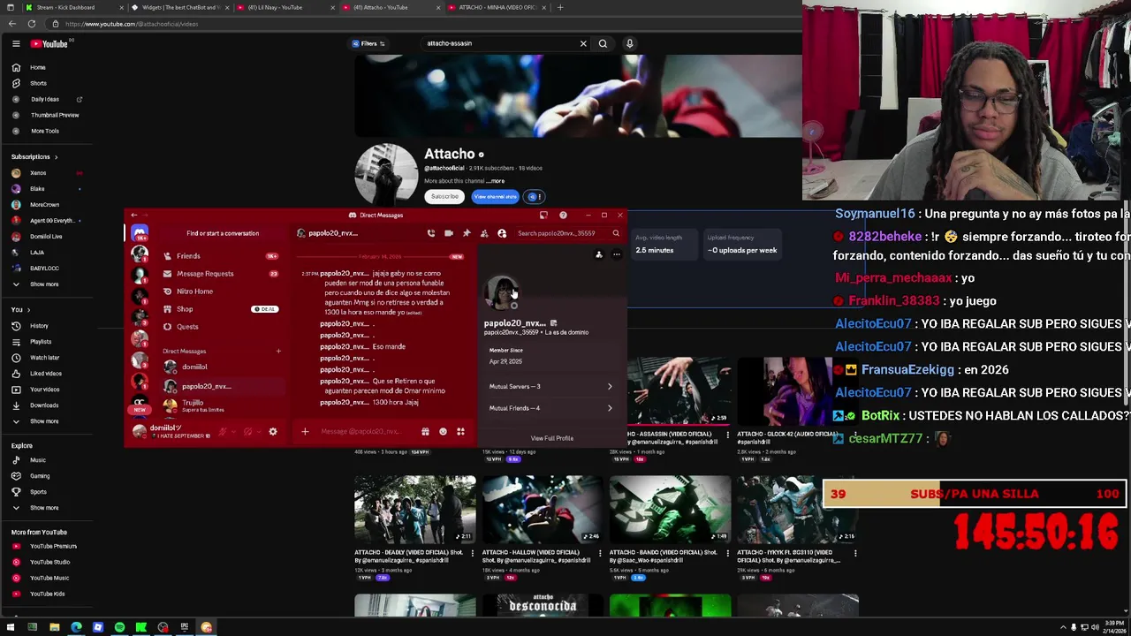1131x636 pixels.
Task: Open Spotify from the taskbar
Action: point(119,627)
